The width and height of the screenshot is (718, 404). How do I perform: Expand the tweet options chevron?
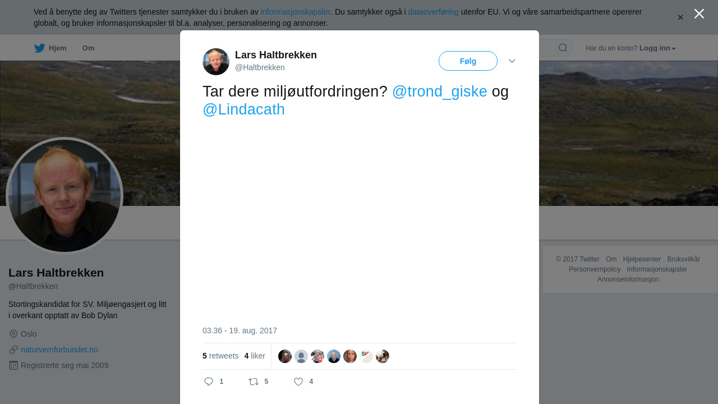click(x=512, y=61)
